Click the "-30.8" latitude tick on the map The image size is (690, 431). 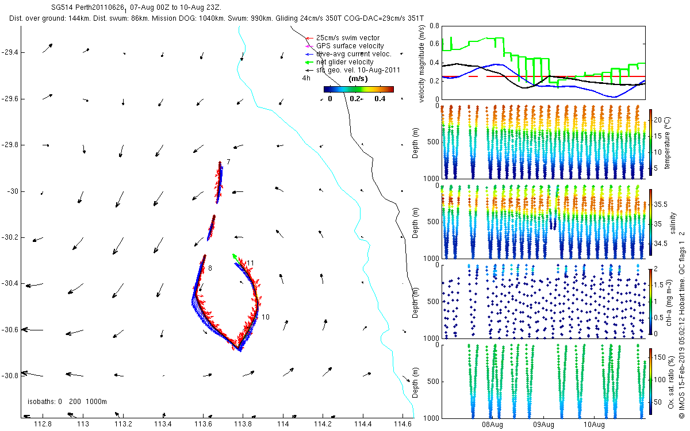[9, 376]
